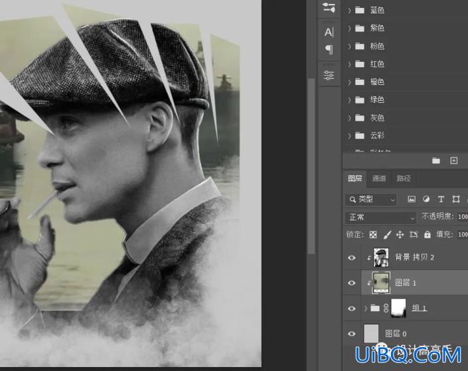
Task: Select the 紫色 group name
Action: (x=377, y=29)
